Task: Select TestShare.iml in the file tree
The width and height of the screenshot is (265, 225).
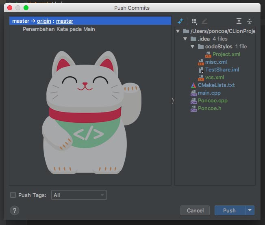Action: (x=222, y=69)
